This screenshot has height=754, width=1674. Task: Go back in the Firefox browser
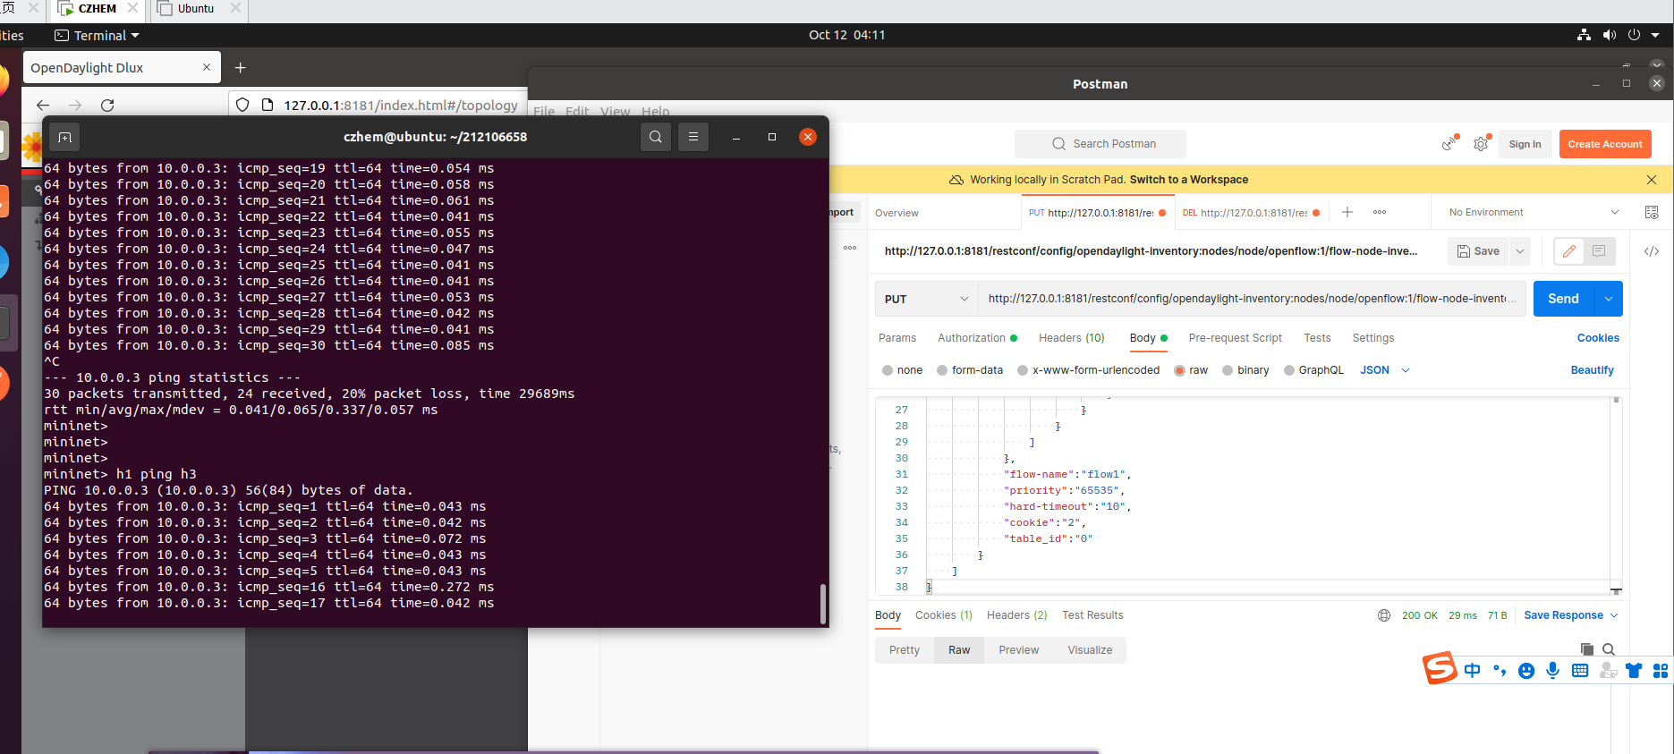click(x=43, y=105)
